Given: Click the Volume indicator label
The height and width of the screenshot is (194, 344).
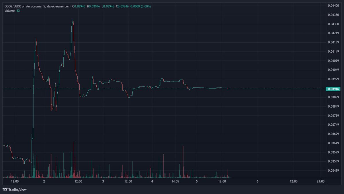Looking at the screenshot, I should click(9, 11).
